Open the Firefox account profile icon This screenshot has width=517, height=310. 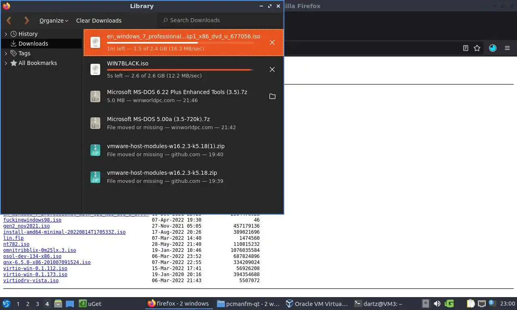(493, 48)
